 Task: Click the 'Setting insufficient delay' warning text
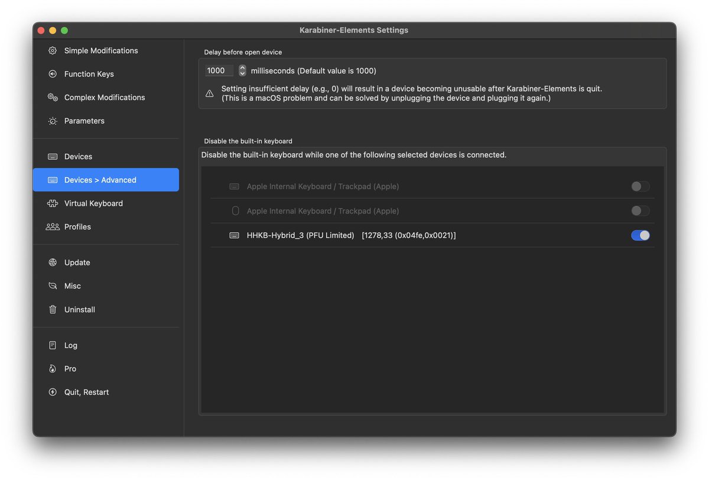pyautogui.click(x=412, y=93)
